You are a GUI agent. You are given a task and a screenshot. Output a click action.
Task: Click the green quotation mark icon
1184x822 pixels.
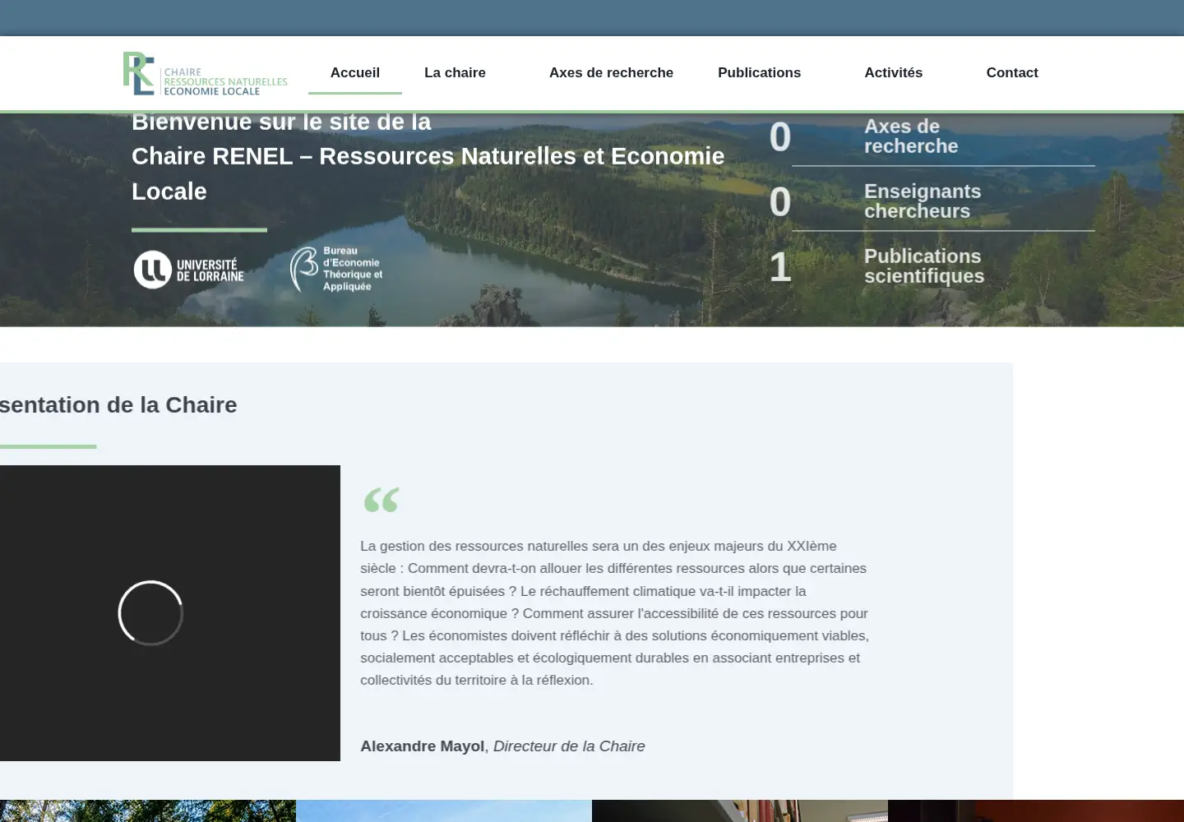tap(382, 499)
